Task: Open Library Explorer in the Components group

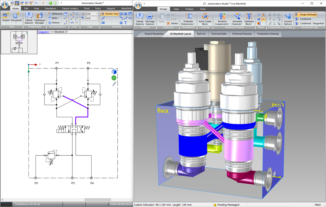Action: point(29,18)
